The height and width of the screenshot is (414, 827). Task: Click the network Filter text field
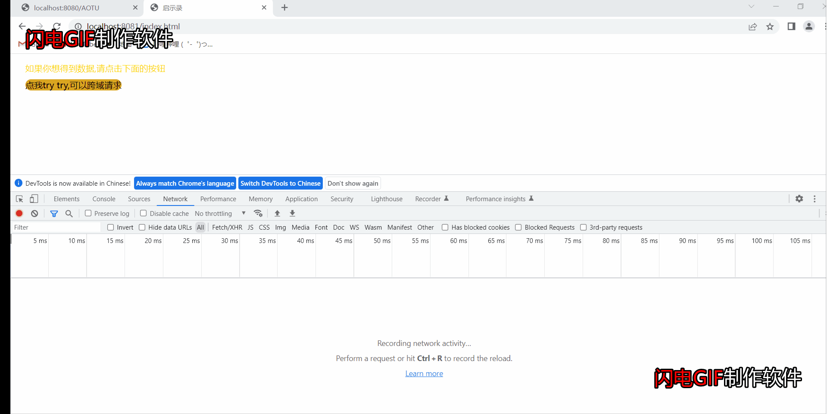pyautogui.click(x=56, y=227)
